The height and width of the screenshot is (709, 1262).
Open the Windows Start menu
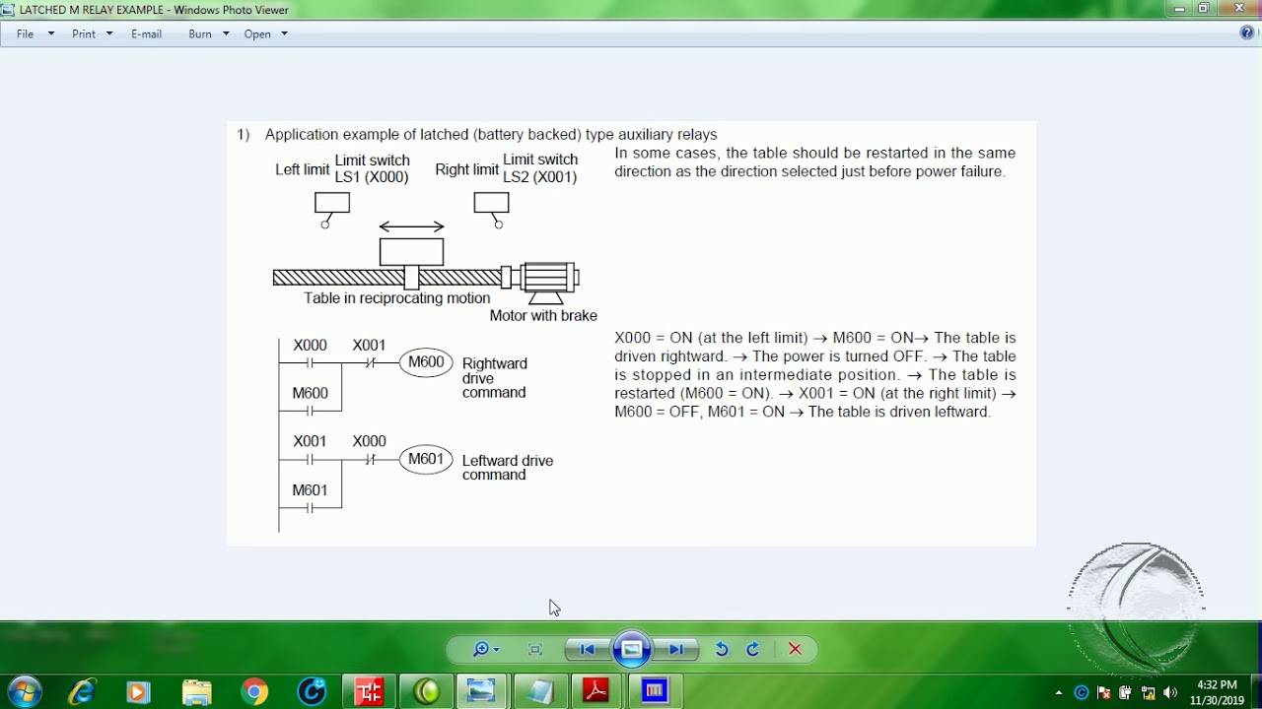click(25, 692)
